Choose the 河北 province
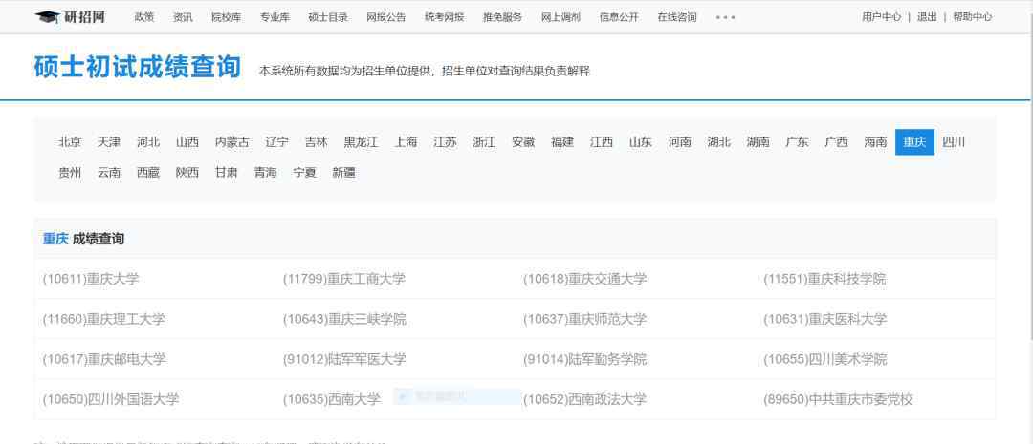This screenshot has width=1033, height=444. (148, 142)
